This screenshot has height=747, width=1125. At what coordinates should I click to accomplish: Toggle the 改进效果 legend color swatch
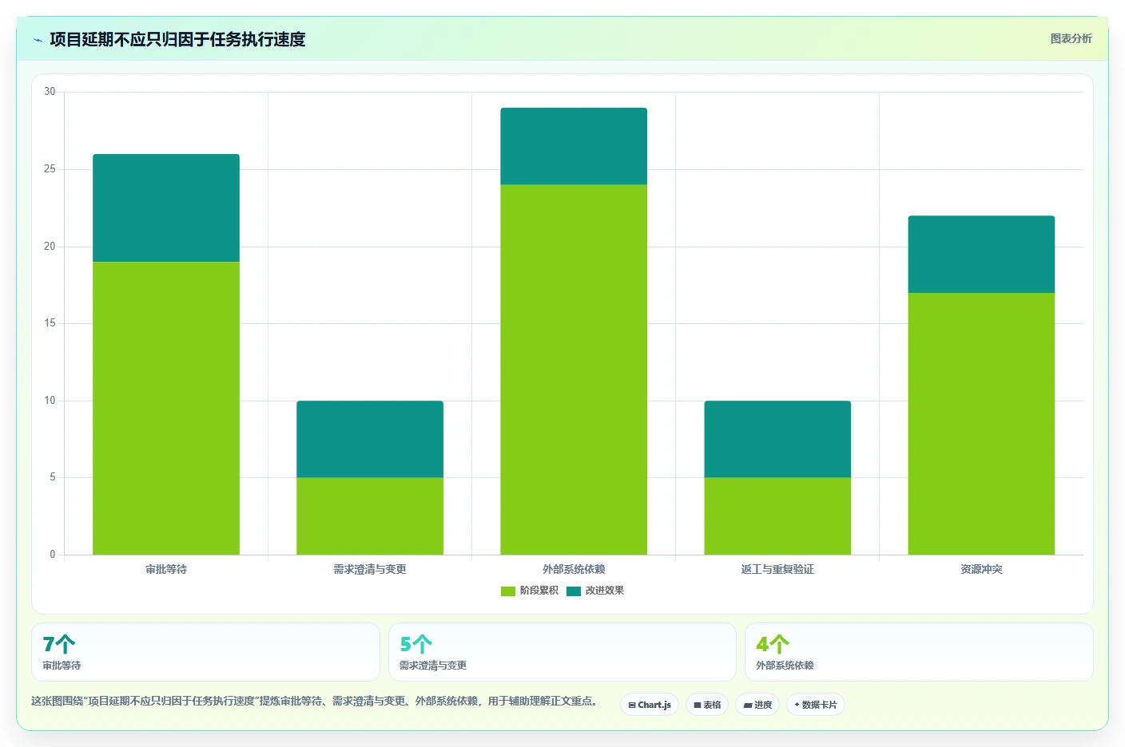(x=574, y=591)
